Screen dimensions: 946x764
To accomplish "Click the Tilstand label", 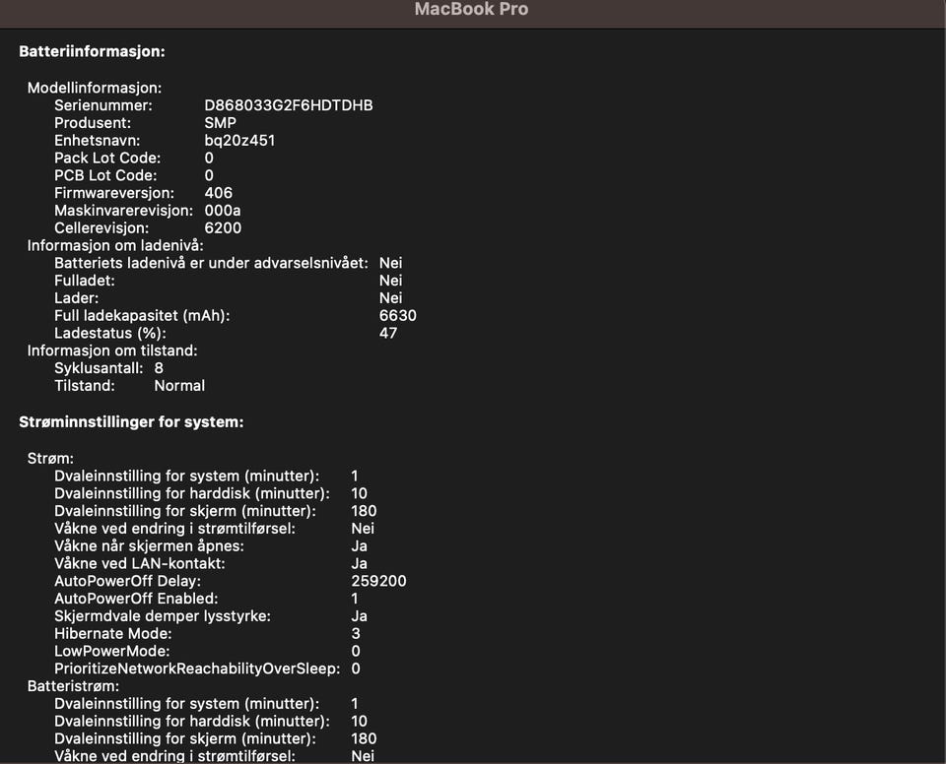I will [85, 385].
